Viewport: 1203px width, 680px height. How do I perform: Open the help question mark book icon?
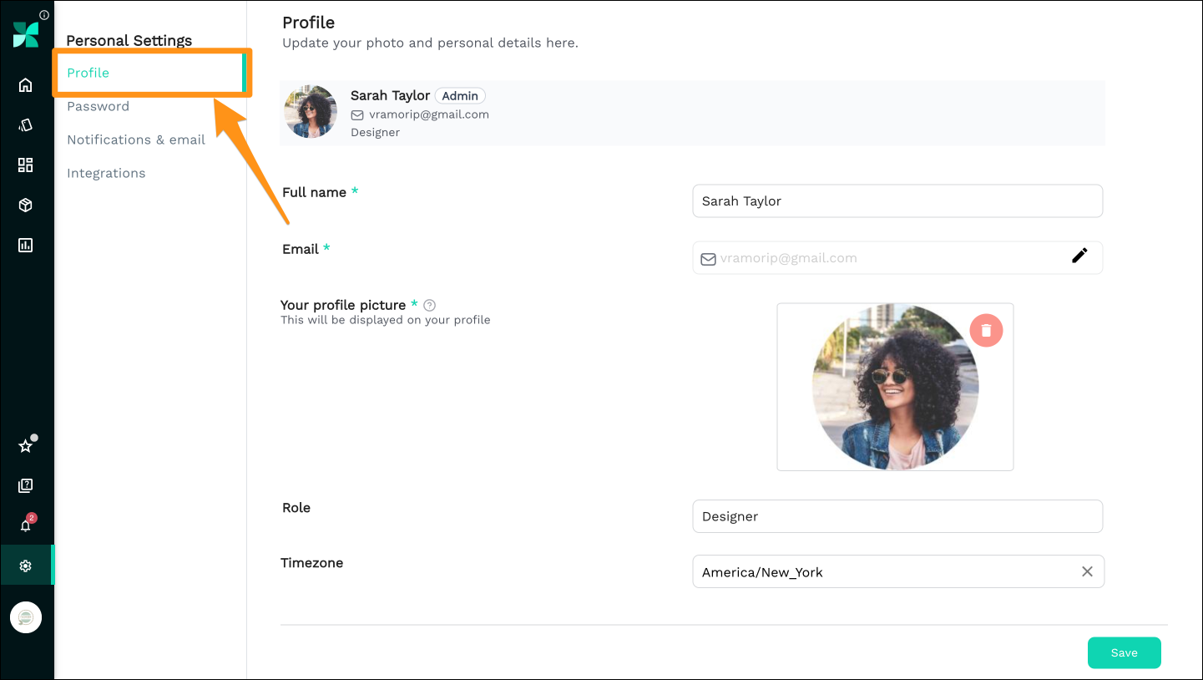tap(26, 485)
